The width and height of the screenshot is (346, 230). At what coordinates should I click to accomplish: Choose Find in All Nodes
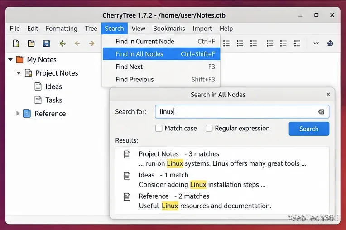pyautogui.click(x=161, y=54)
